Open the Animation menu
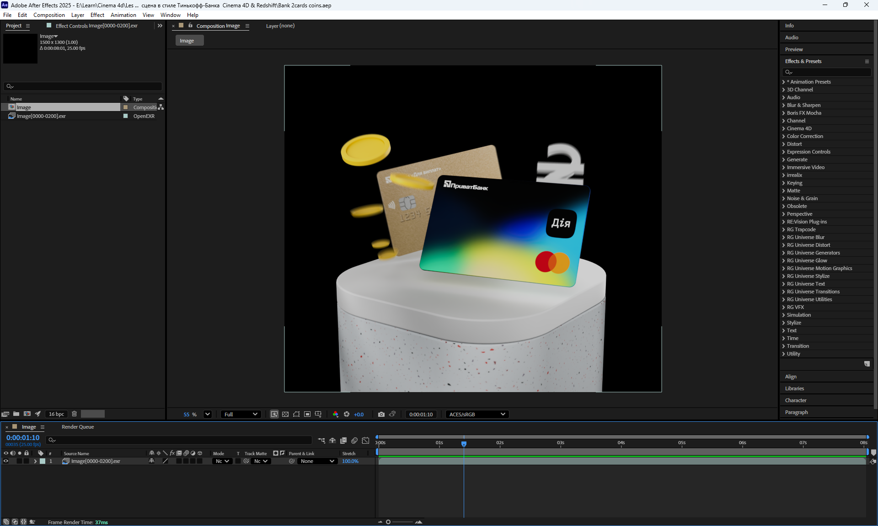Viewport: 878px width, 526px height. click(123, 15)
